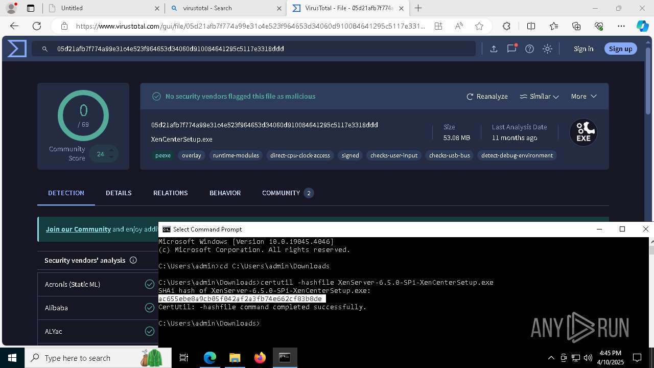Switch to the BEHAVIOR tab

[x=225, y=193]
